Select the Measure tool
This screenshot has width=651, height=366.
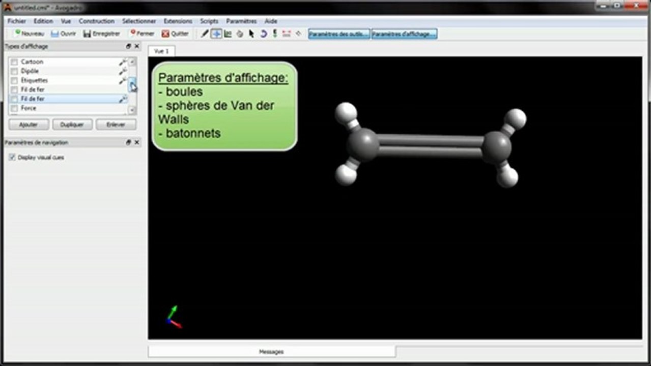287,34
